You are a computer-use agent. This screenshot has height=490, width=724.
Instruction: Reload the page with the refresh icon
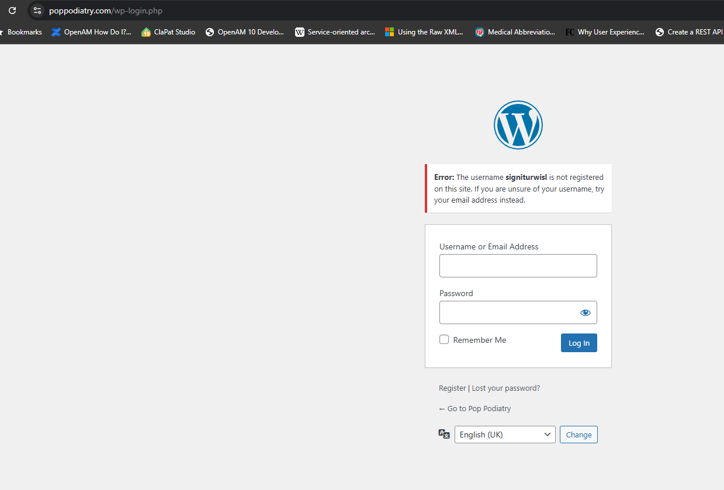coord(12,11)
